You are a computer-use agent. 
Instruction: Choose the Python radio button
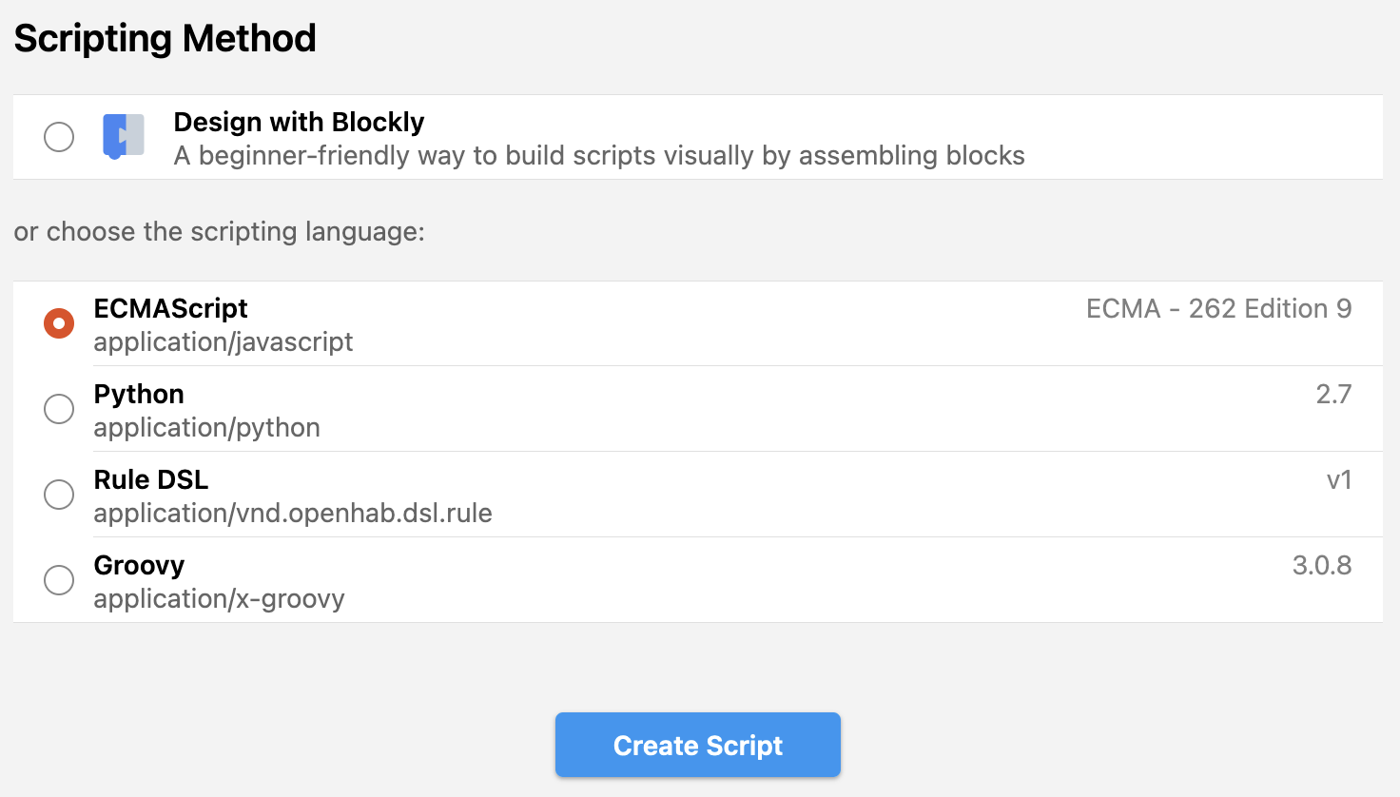click(x=59, y=409)
